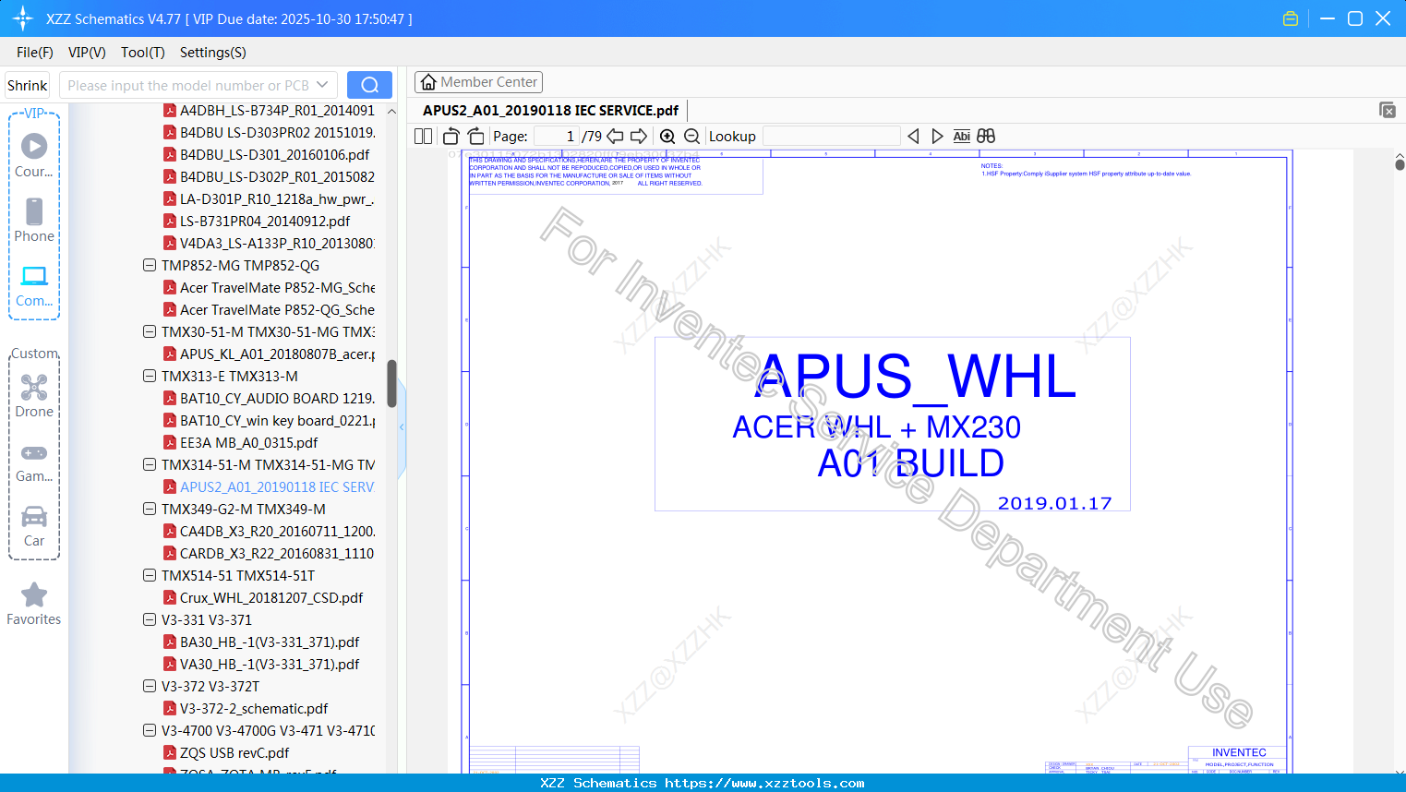Toggle the Abi whole-word match icon
Image resolution: width=1406 pixels, height=792 pixels.
pos(962,137)
